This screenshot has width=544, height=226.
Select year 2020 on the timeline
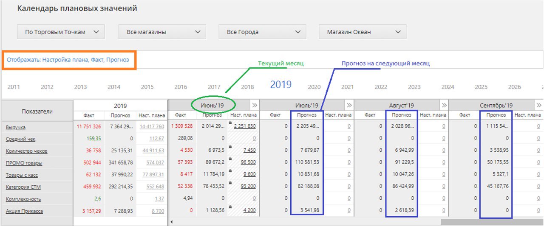pyautogui.click(x=314, y=87)
